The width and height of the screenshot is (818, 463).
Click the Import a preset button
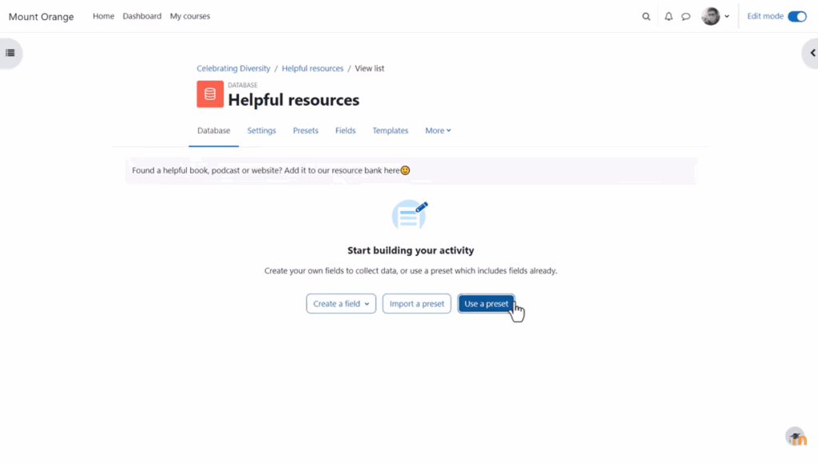click(x=417, y=304)
